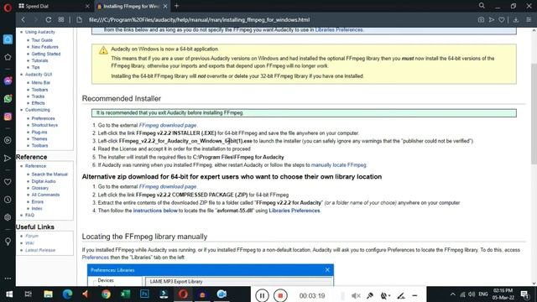
Task: Open the Easy Setup menu
Action: (x=529, y=20)
